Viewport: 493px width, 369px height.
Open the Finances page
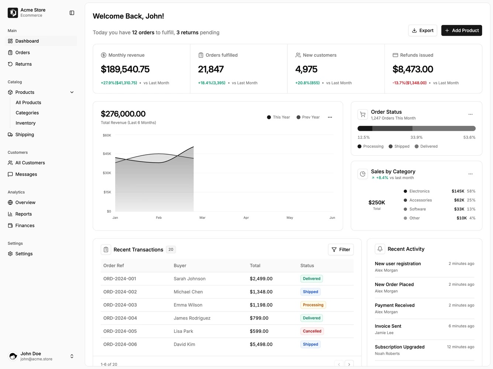(41, 226)
